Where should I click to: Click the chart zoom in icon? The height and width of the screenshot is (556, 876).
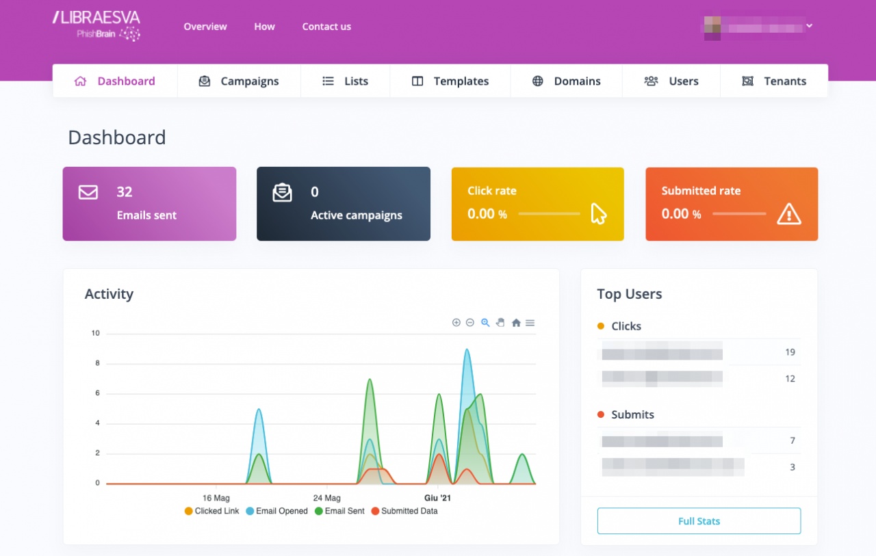click(x=456, y=323)
